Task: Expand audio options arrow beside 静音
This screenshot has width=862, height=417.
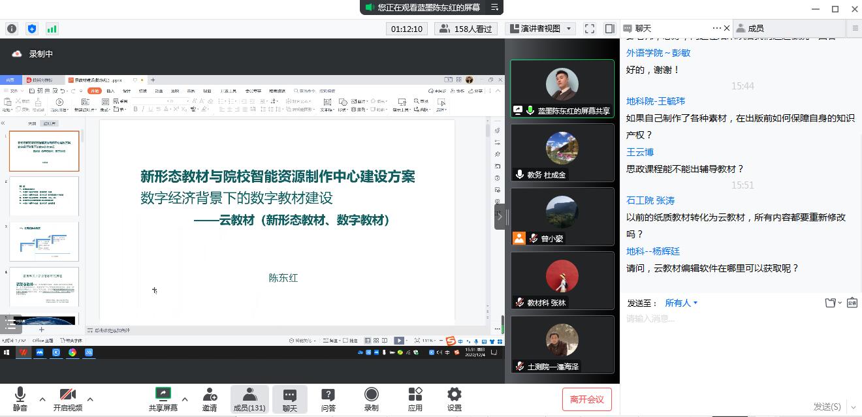Action: (42, 399)
